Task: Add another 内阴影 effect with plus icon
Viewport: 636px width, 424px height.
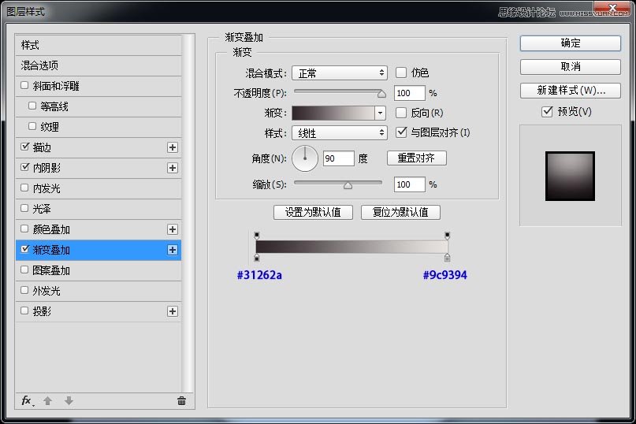Action: click(173, 168)
